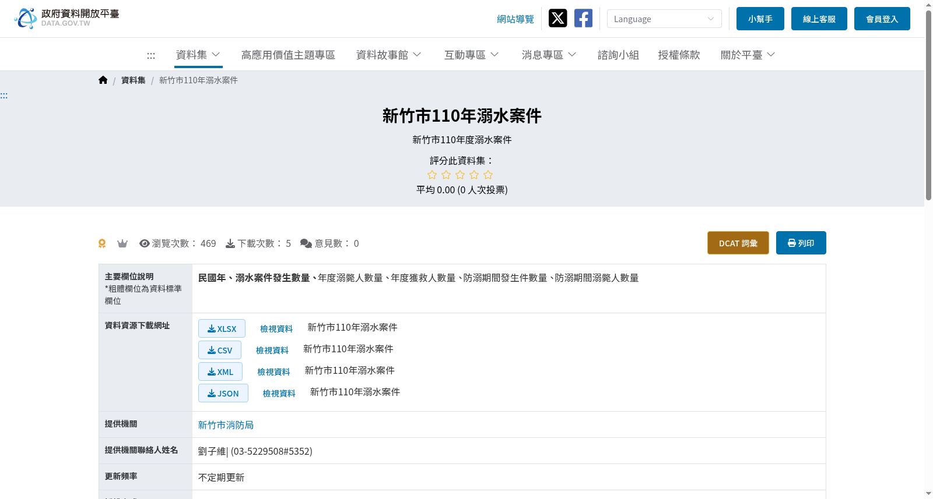Click the ::: accesskey marker in nav bar

point(151,55)
